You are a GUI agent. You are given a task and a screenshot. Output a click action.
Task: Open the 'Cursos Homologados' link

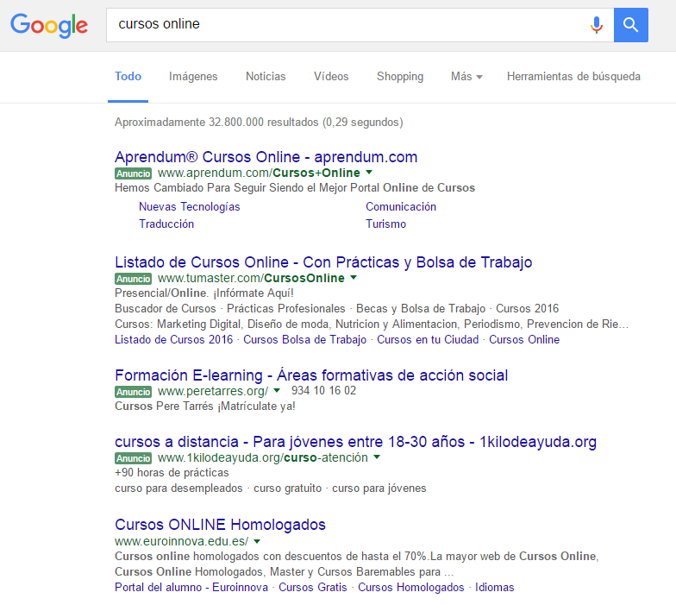pyautogui.click(x=410, y=587)
